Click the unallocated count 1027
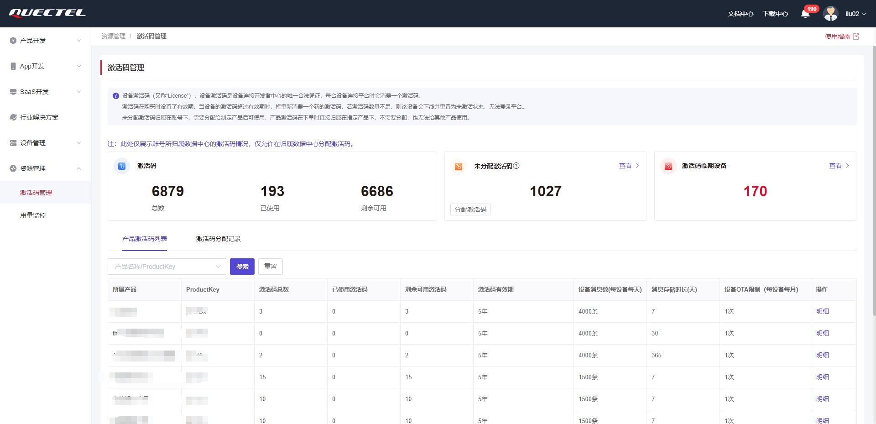Screen dimensions: 876x424 [546, 191]
